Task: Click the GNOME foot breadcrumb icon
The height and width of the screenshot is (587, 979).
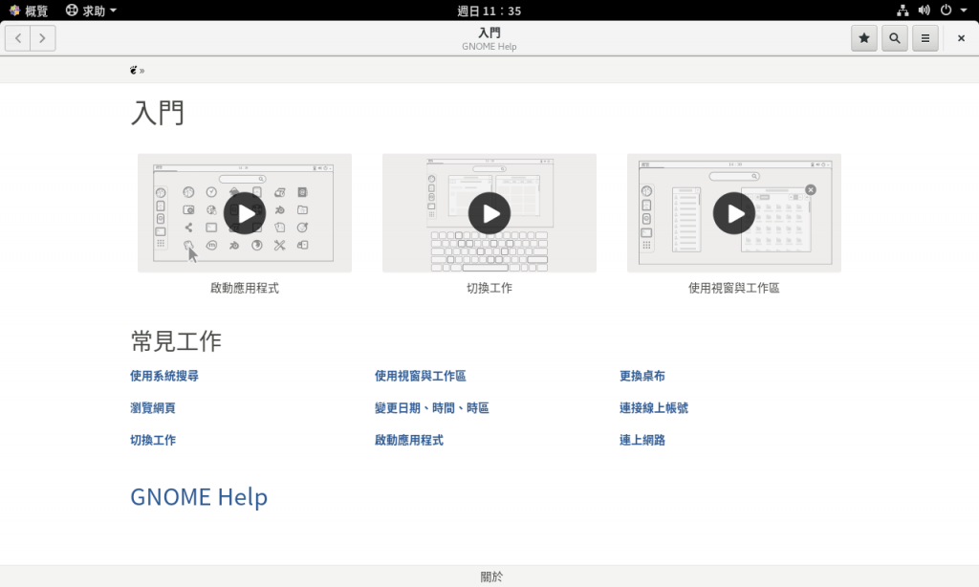Action: pos(133,70)
